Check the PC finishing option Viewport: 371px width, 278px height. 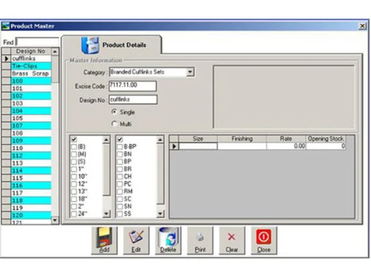[x=119, y=184]
